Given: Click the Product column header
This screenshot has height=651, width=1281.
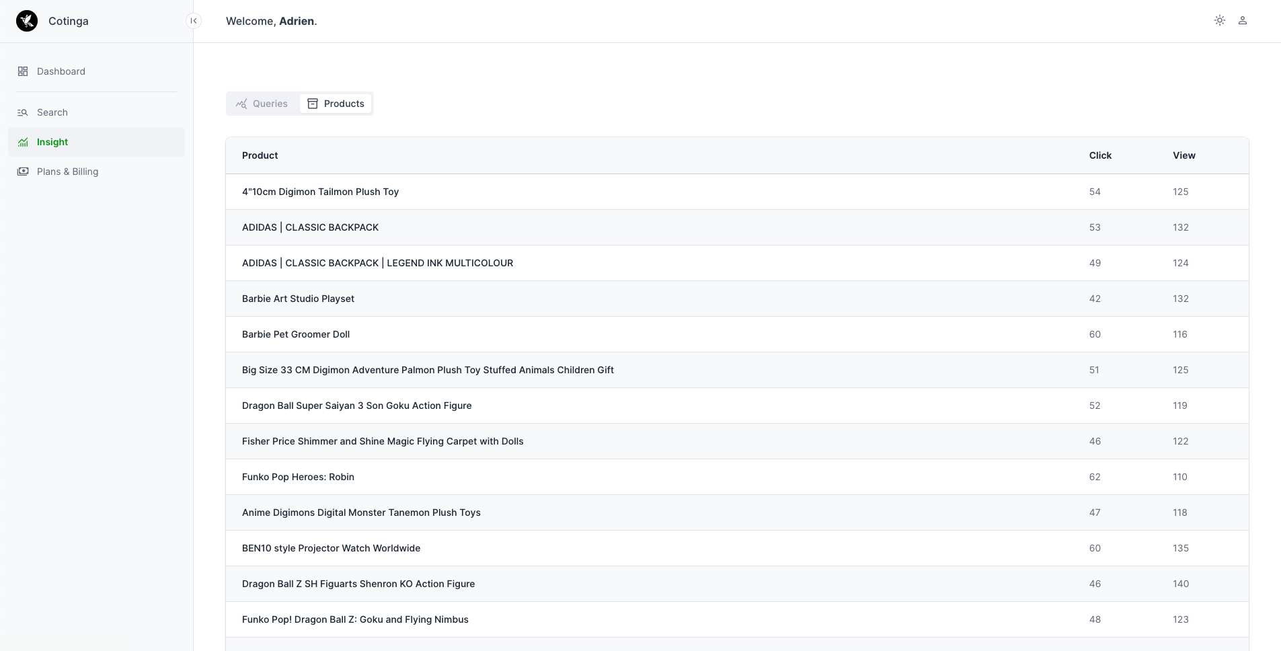Looking at the screenshot, I should 260,155.
